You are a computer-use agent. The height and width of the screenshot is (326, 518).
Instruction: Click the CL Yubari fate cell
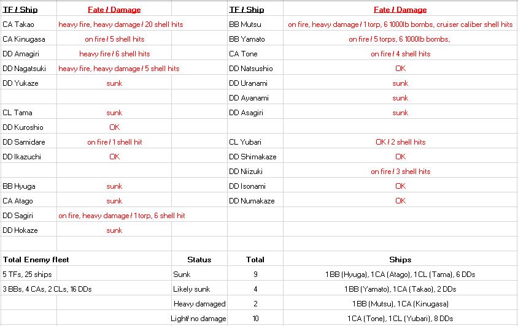click(400, 142)
